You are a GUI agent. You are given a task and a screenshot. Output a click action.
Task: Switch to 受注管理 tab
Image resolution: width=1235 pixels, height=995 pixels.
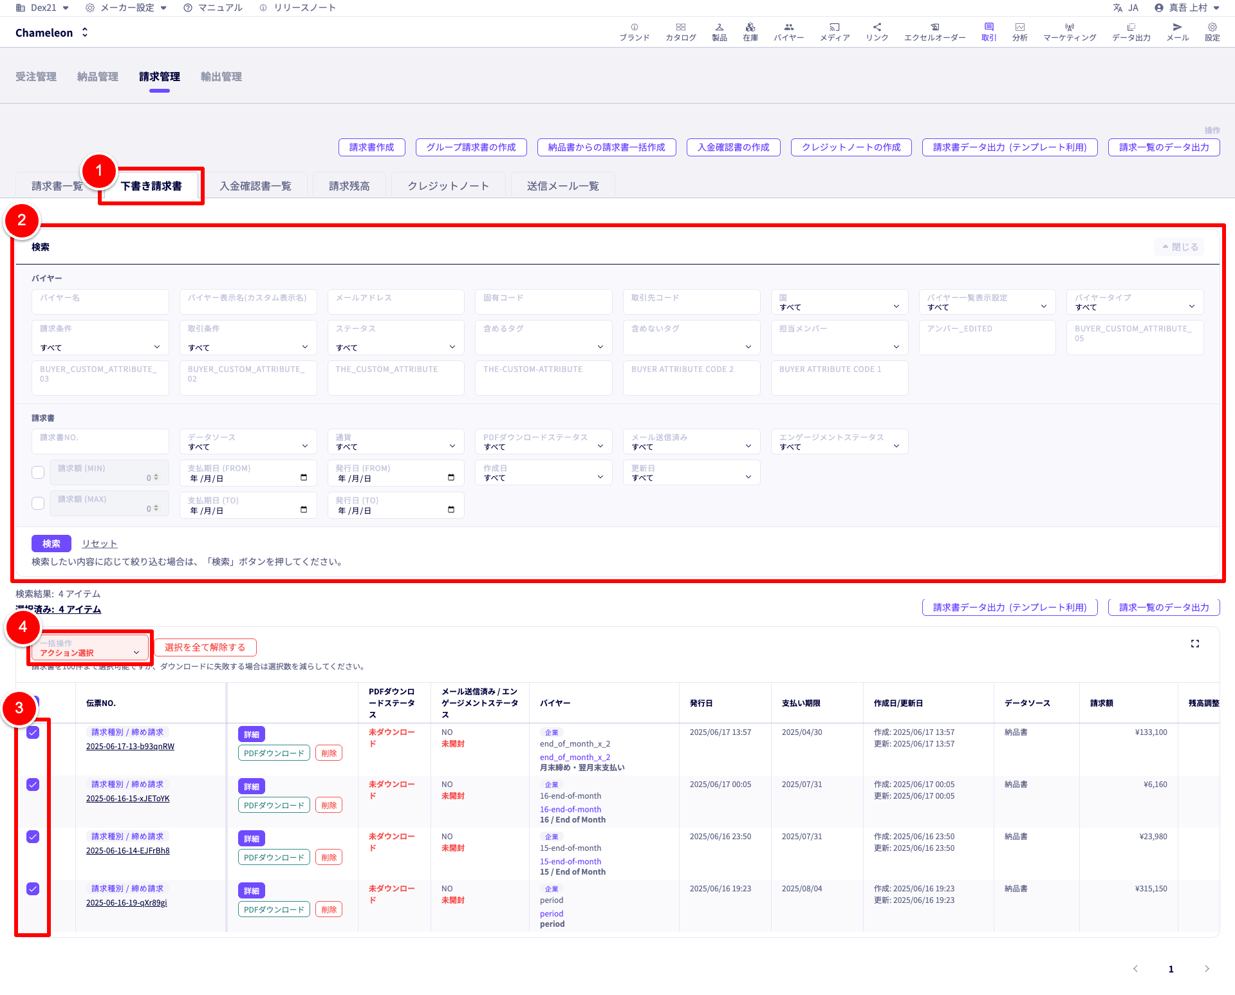[36, 77]
